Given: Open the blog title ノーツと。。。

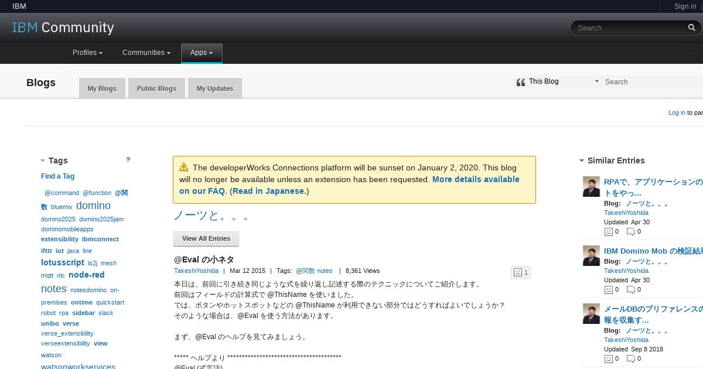Looking at the screenshot, I should [211, 216].
